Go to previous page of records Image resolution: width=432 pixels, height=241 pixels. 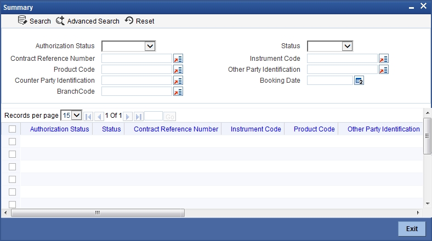(x=99, y=117)
